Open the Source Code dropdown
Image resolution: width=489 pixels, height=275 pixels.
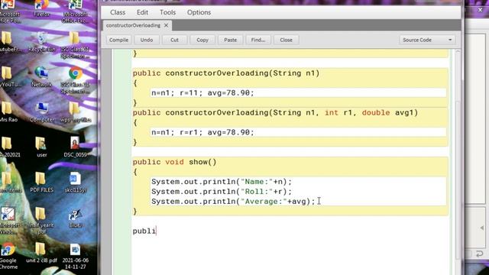pyautogui.click(x=427, y=40)
